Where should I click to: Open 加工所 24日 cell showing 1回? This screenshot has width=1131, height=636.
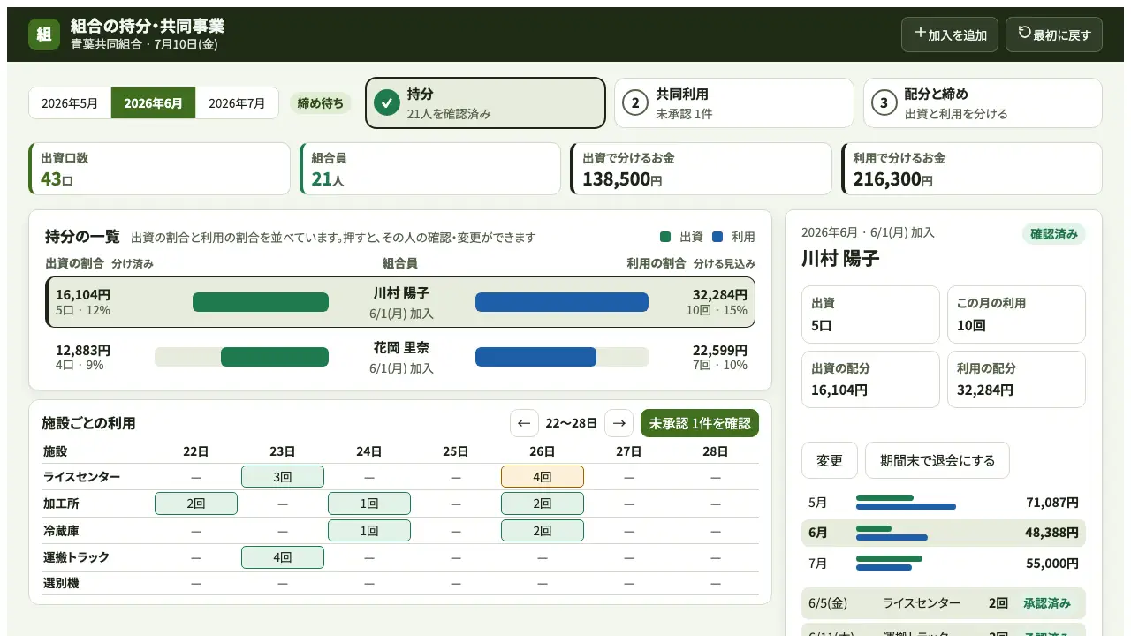[x=369, y=503]
